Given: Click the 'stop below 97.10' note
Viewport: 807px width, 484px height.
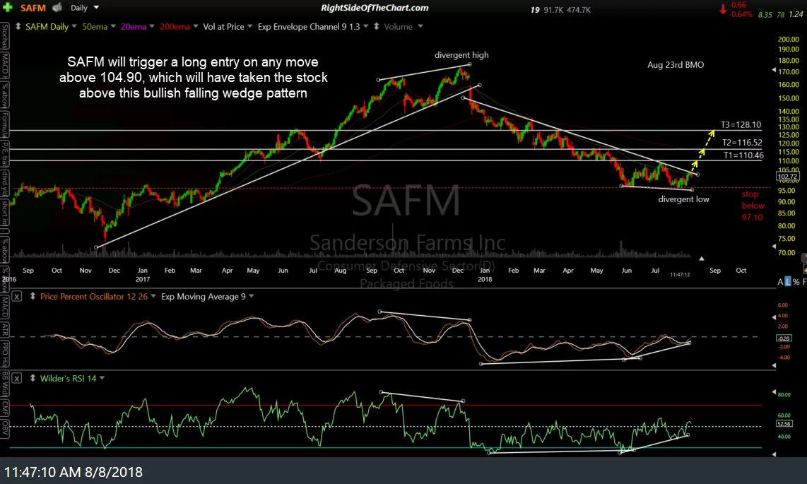Looking at the screenshot, I should 753,206.
